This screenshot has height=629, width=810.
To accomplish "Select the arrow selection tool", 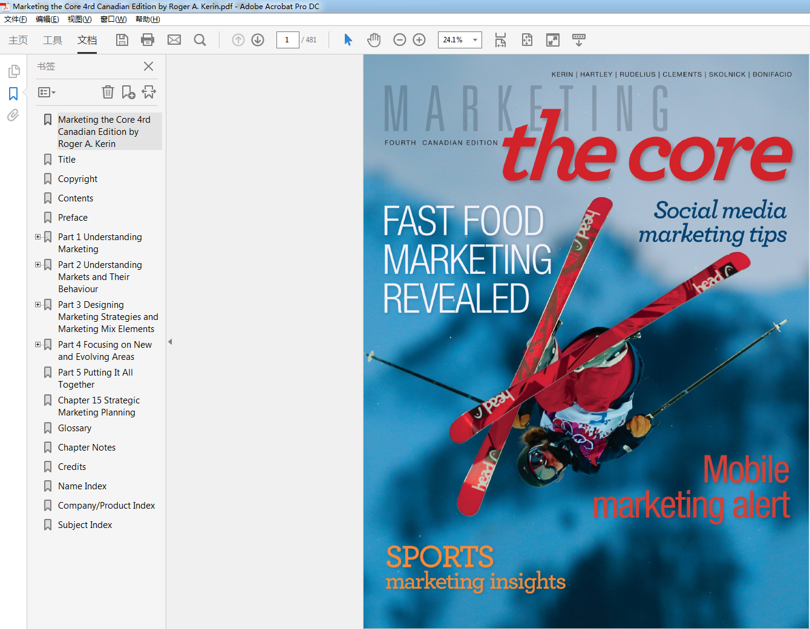I will (x=348, y=40).
